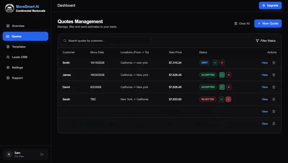This screenshot has width=288, height=163.
Task: View James's quote
Action: (x=265, y=75)
